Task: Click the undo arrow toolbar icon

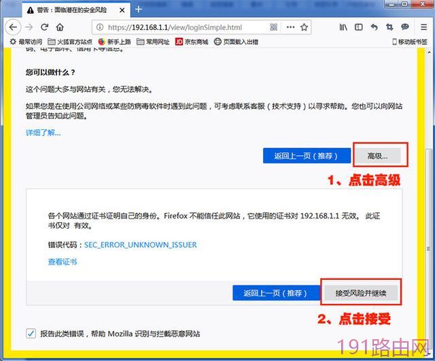Action: point(375,27)
